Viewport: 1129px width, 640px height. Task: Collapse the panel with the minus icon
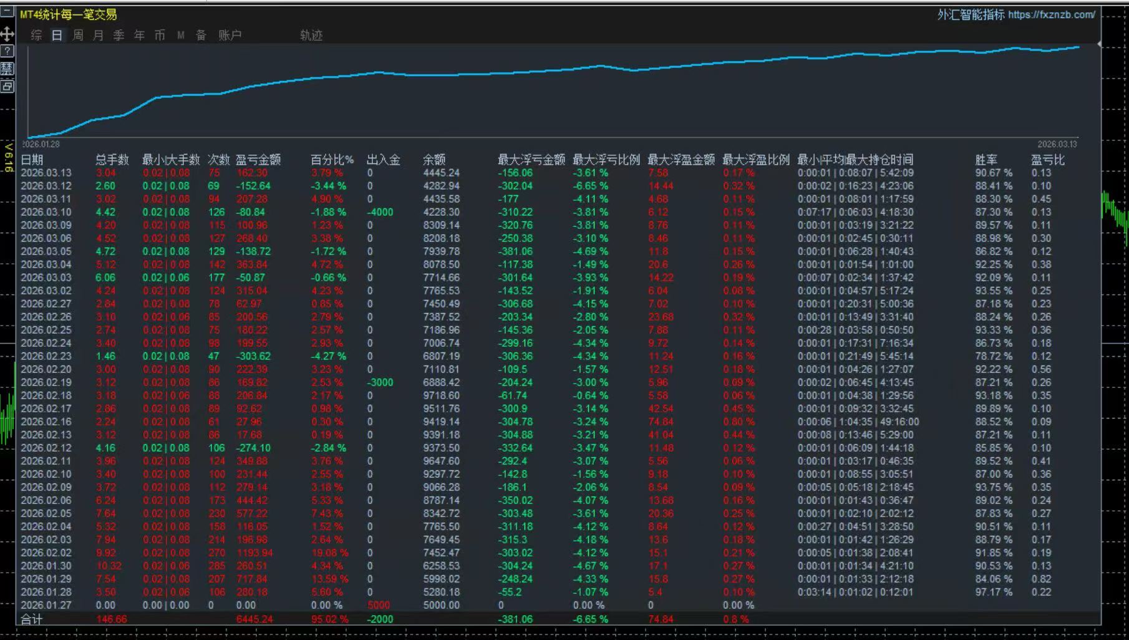coord(7,9)
